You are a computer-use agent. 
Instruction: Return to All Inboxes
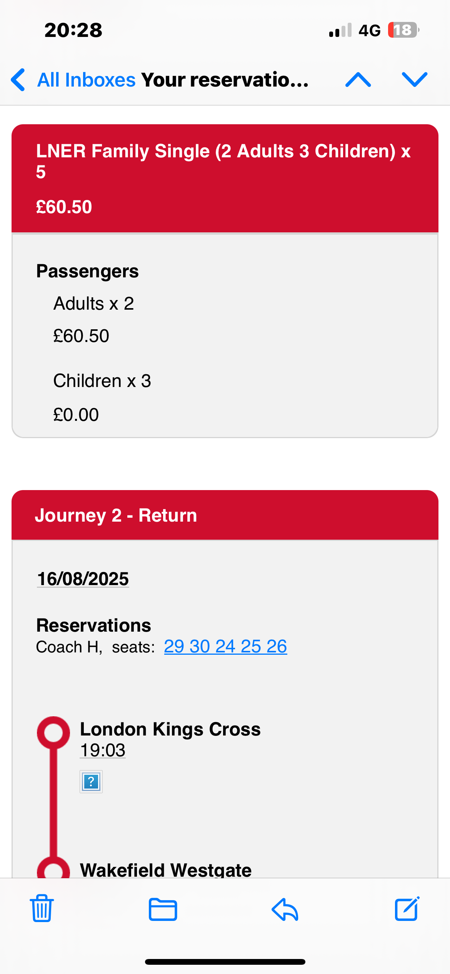(x=86, y=80)
